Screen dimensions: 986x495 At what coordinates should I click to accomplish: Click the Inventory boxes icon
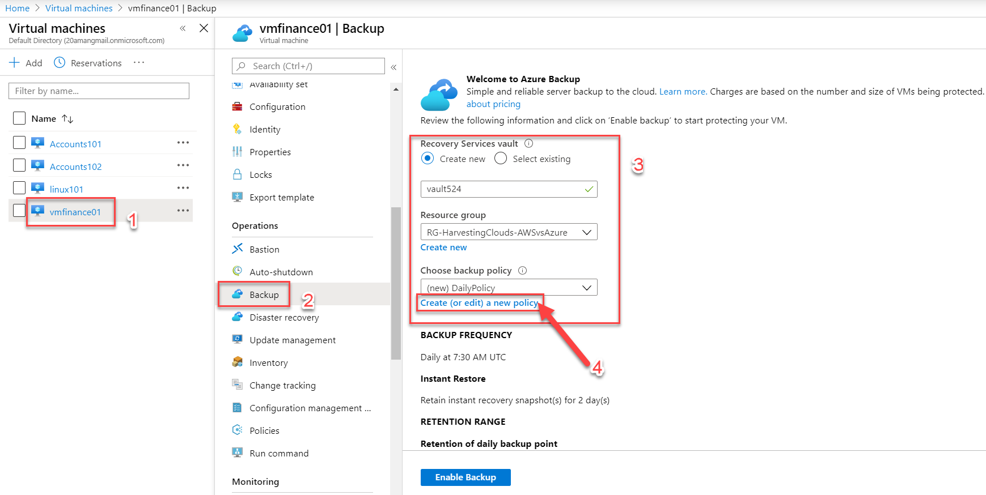pyautogui.click(x=238, y=362)
